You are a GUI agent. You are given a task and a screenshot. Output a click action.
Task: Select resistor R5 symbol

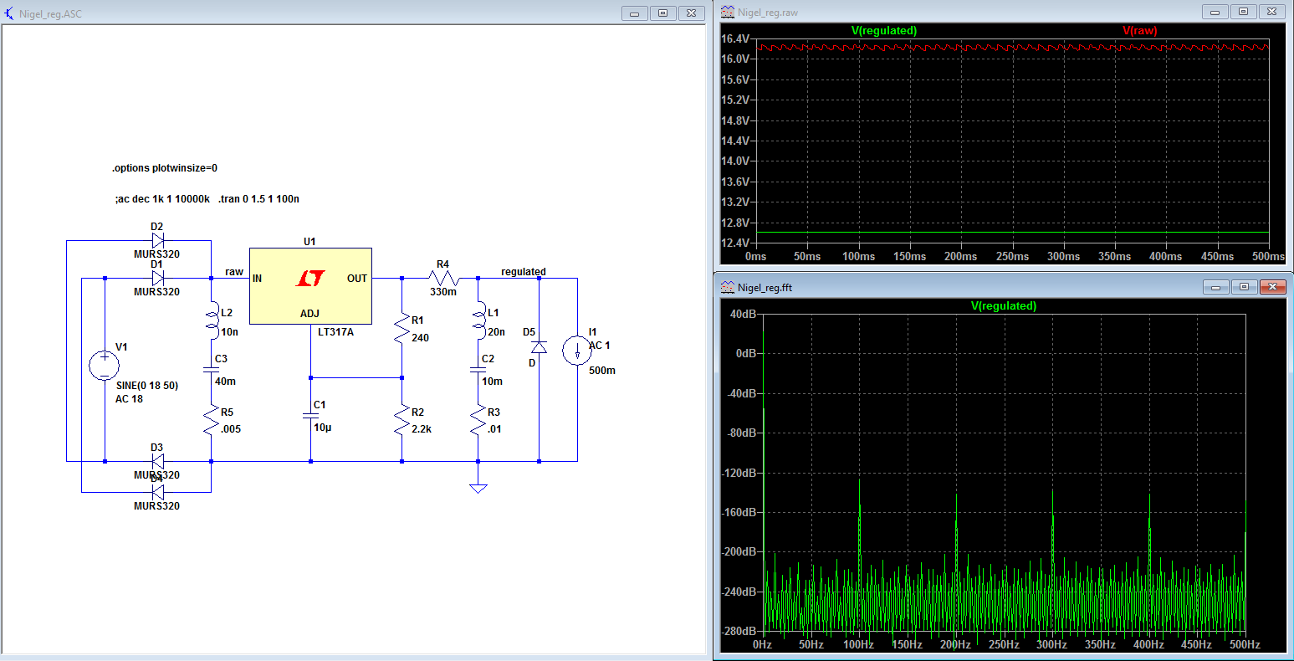click(x=211, y=420)
